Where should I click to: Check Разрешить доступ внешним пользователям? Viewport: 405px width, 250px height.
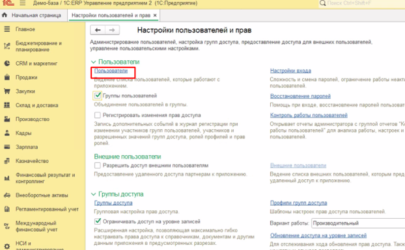(x=98, y=166)
